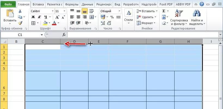Open Число group dialog launcher

pos(120,29)
